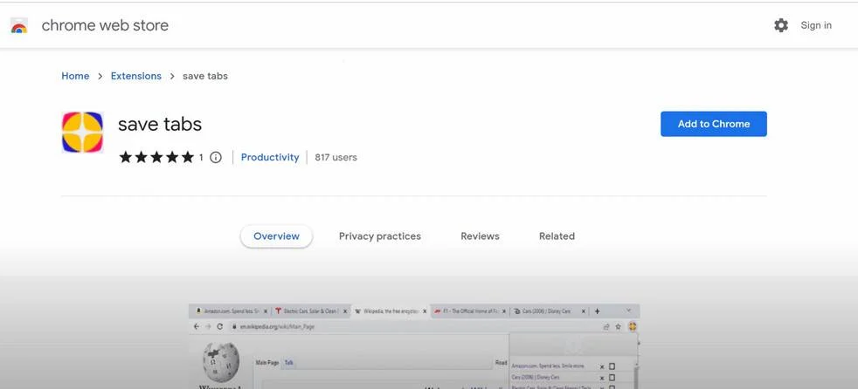Switch to the Privacy practices tab
Viewport: 858px width, 389px height.
(x=380, y=236)
